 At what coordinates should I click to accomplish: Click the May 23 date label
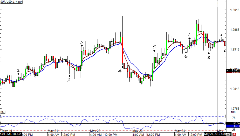point(138,131)
